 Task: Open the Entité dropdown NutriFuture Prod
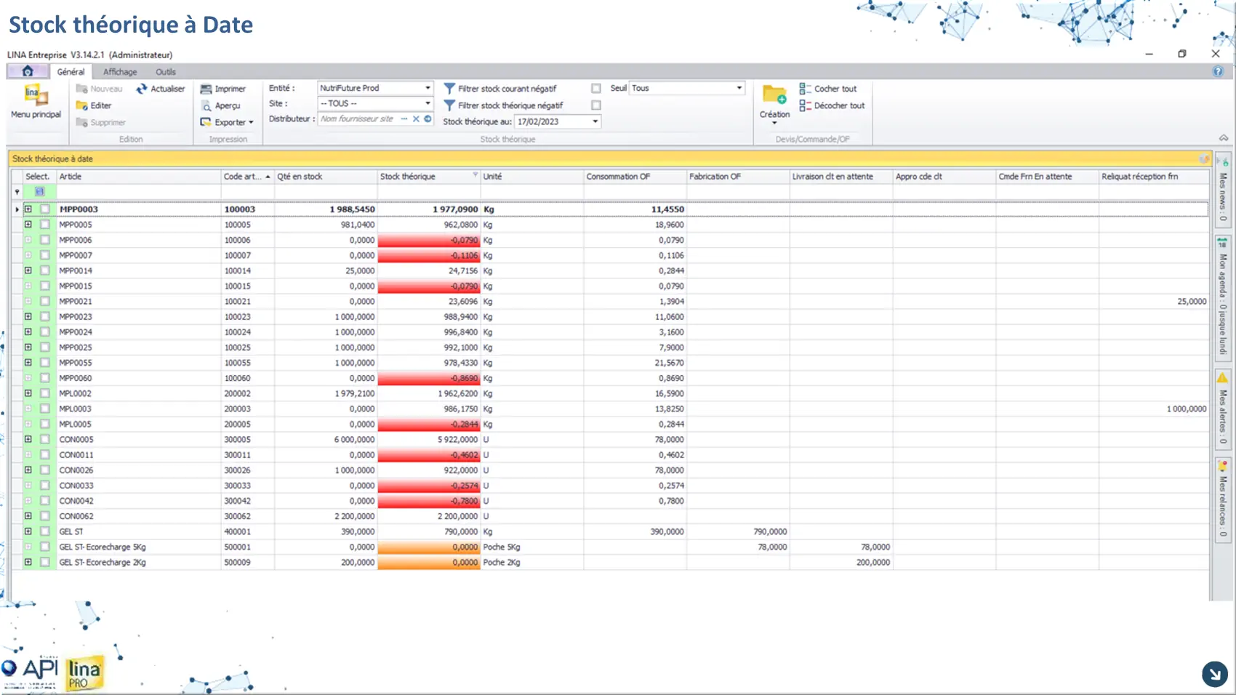tap(428, 88)
